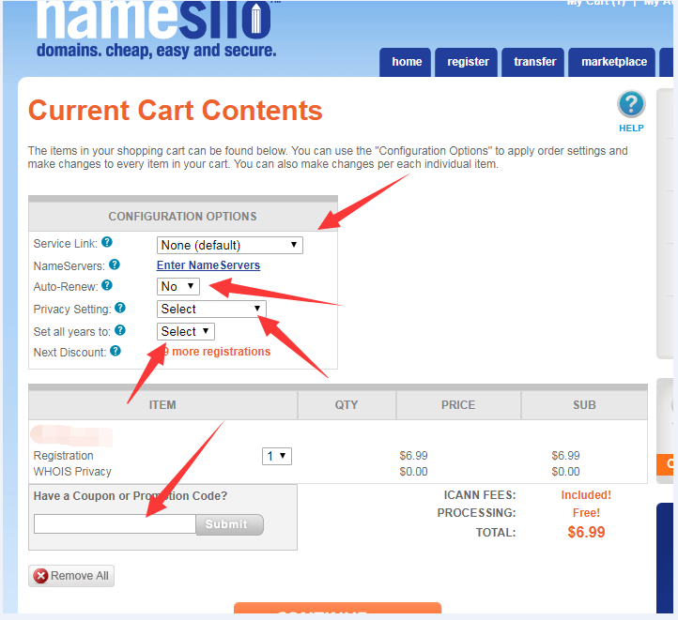Click help icon beside Privacy Setting
The width and height of the screenshot is (678, 620).
click(x=120, y=308)
